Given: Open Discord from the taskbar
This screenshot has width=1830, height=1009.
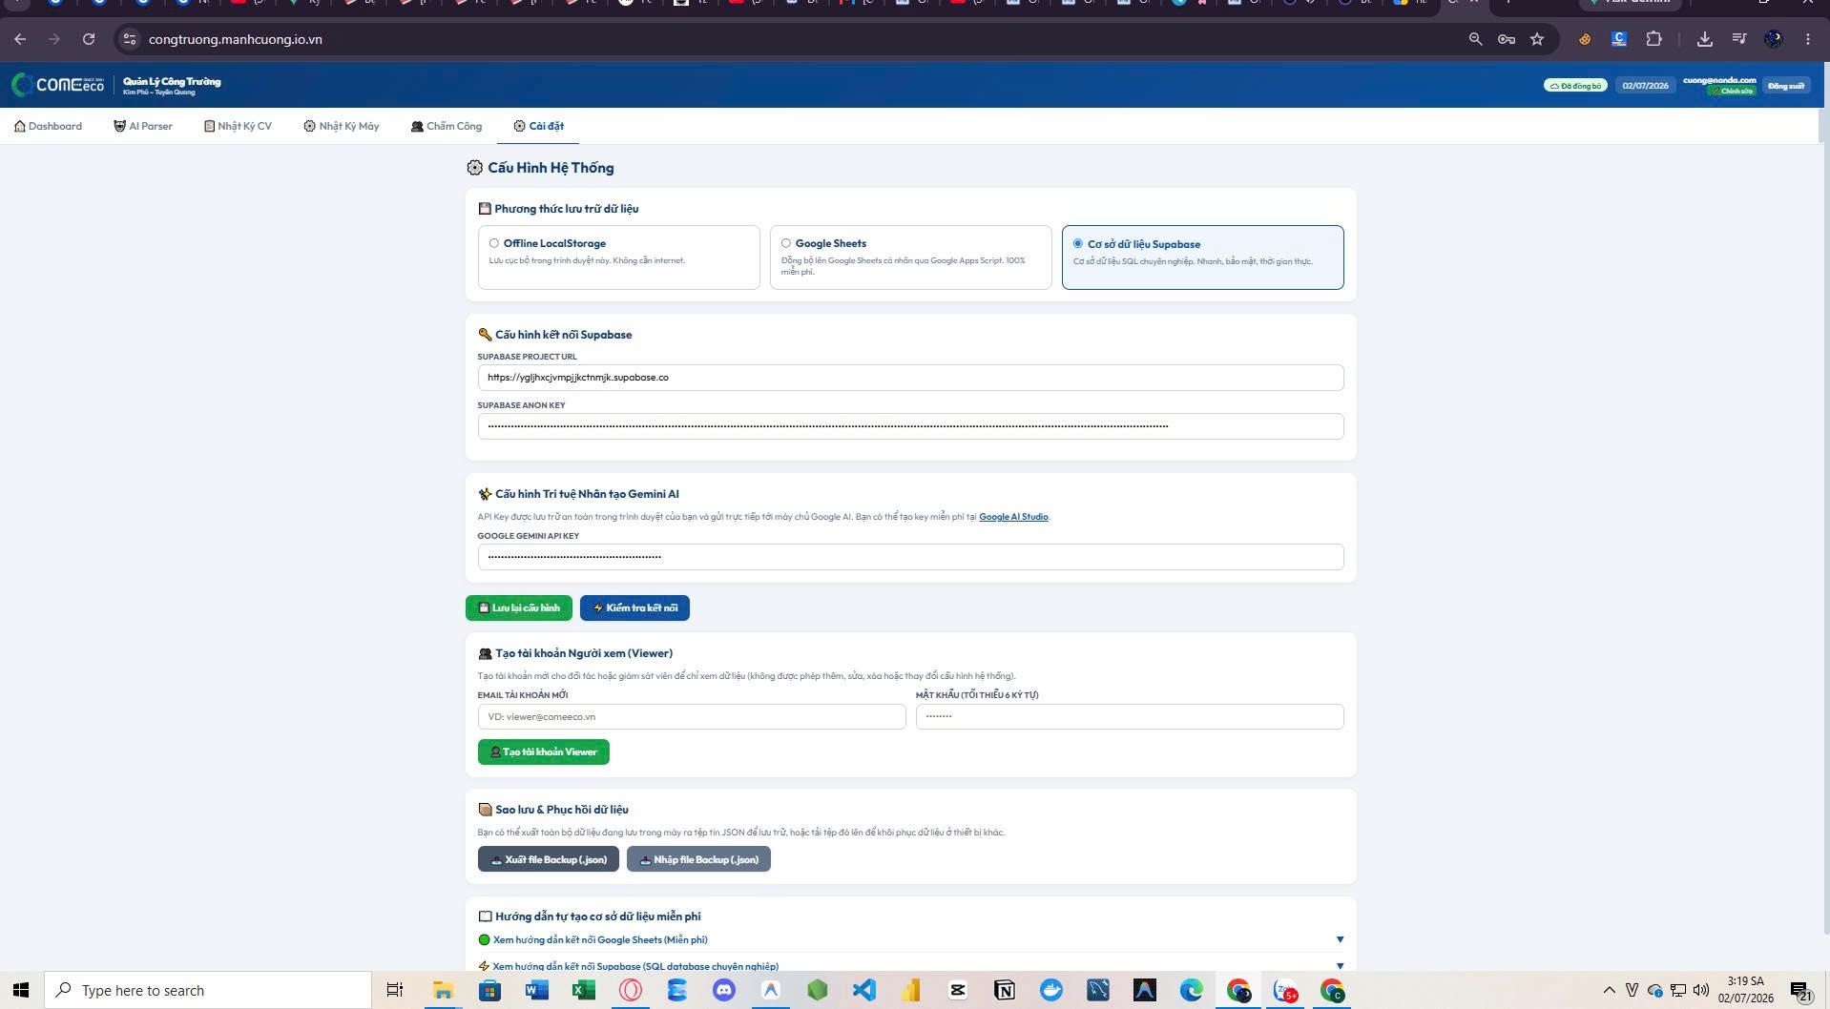Looking at the screenshot, I should pyautogui.click(x=723, y=990).
